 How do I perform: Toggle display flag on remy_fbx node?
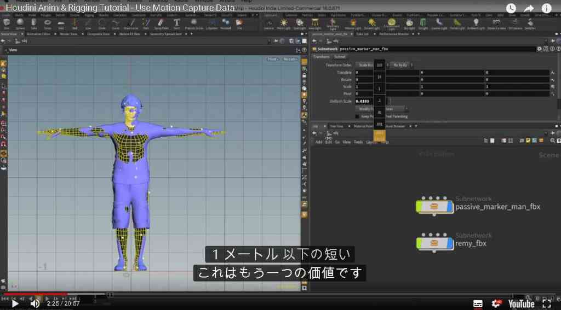coord(450,243)
